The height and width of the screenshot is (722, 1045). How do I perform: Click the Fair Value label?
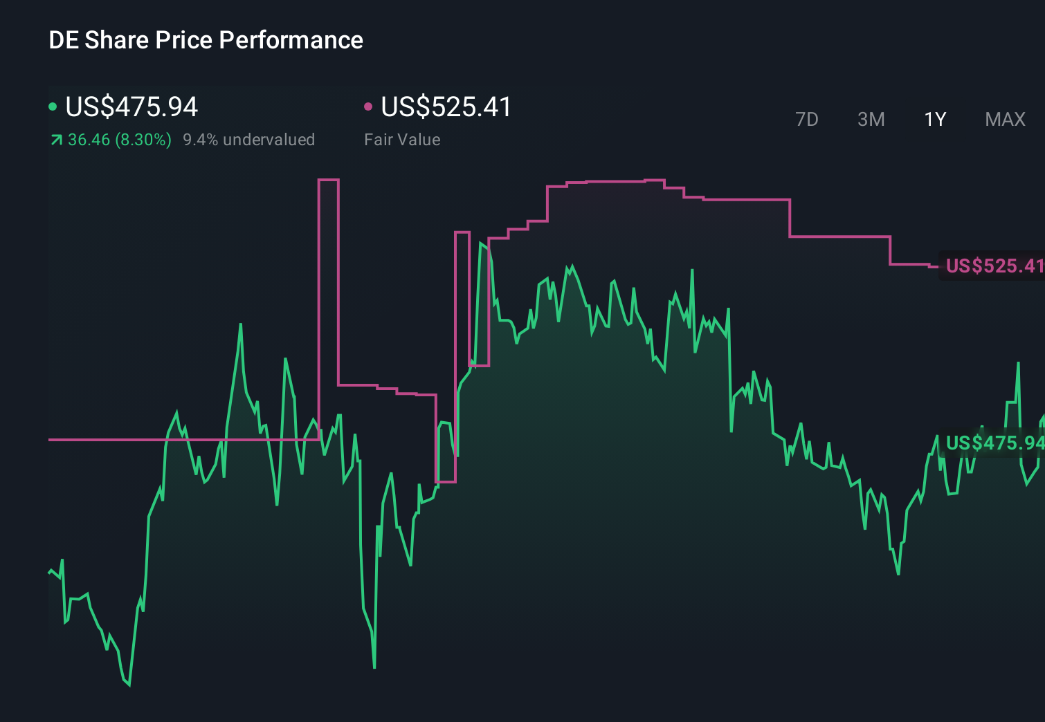point(402,139)
